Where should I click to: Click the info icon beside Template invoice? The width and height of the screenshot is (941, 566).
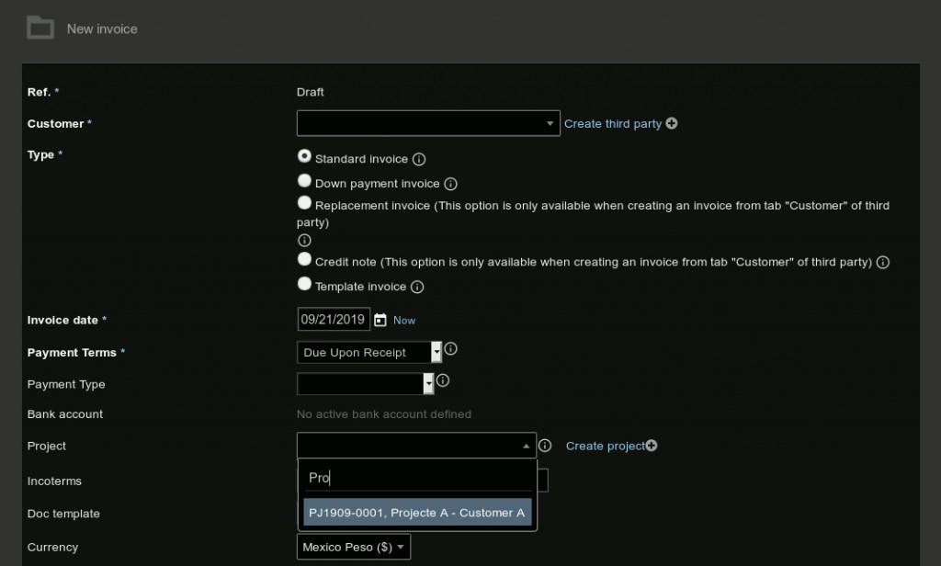(417, 287)
